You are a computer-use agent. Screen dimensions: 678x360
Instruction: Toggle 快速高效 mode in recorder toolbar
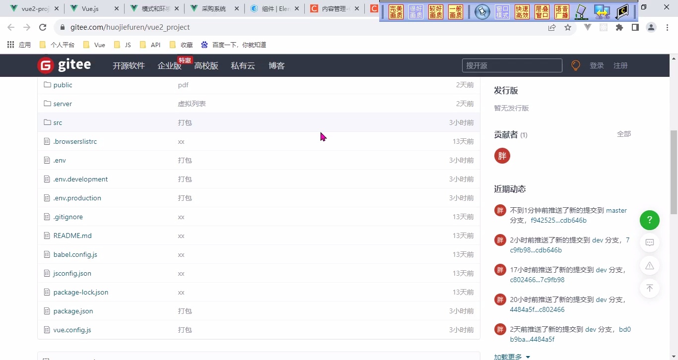tap(522, 12)
